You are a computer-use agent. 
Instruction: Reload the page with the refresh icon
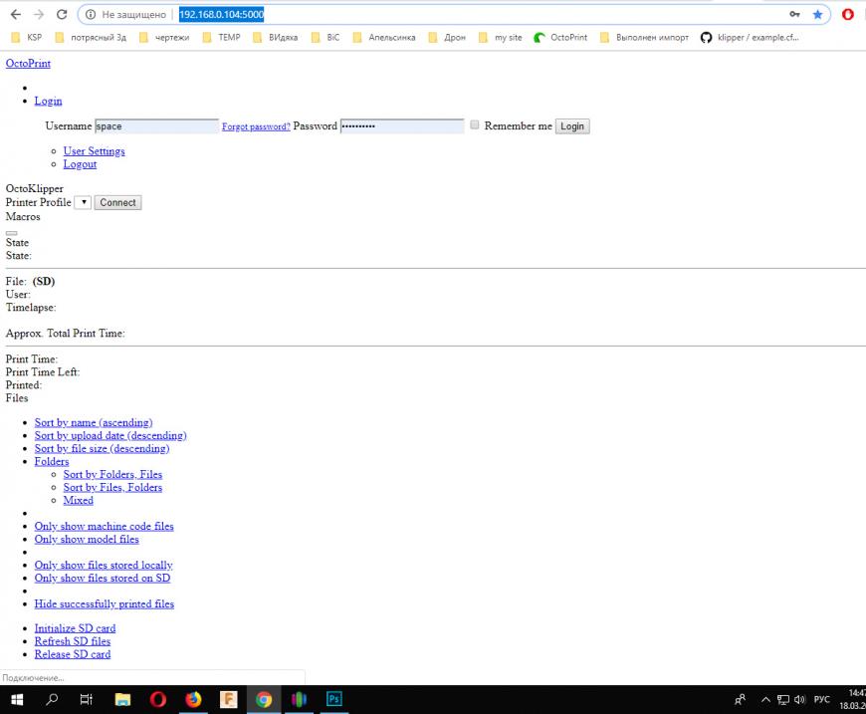click(62, 14)
